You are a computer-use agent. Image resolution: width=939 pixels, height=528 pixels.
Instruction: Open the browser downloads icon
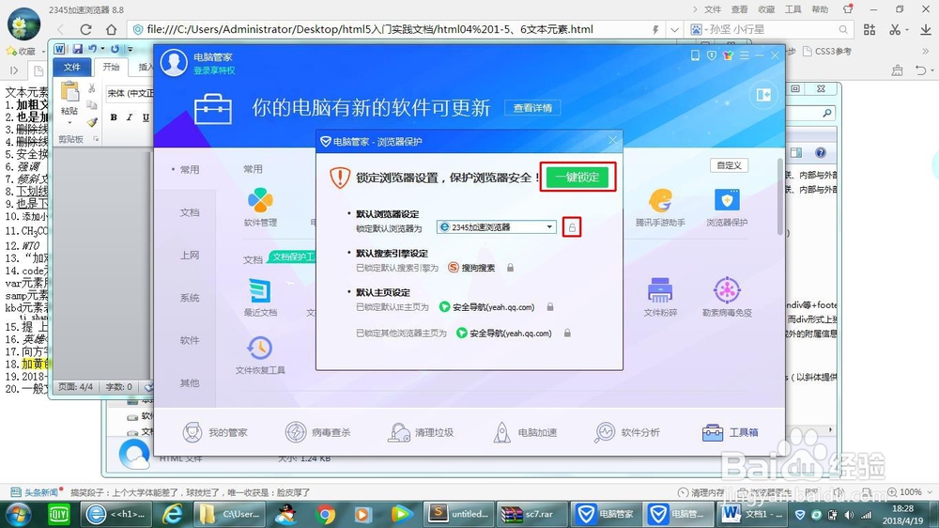[x=925, y=29]
